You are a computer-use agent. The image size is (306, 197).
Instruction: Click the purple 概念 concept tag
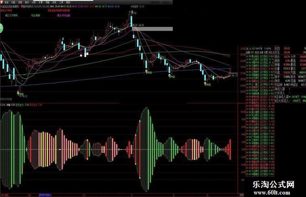point(63,15)
